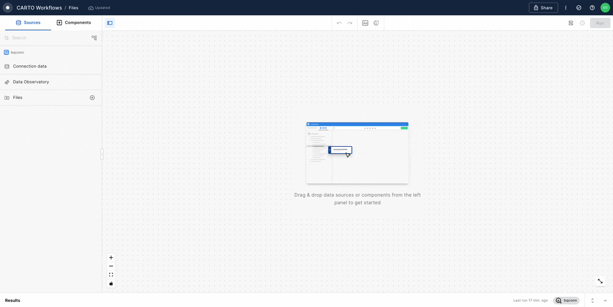Image resolution: width=613 pixels, height=307 pixels.
Task: Click the zoom in plus button
Action: (111, 258)
